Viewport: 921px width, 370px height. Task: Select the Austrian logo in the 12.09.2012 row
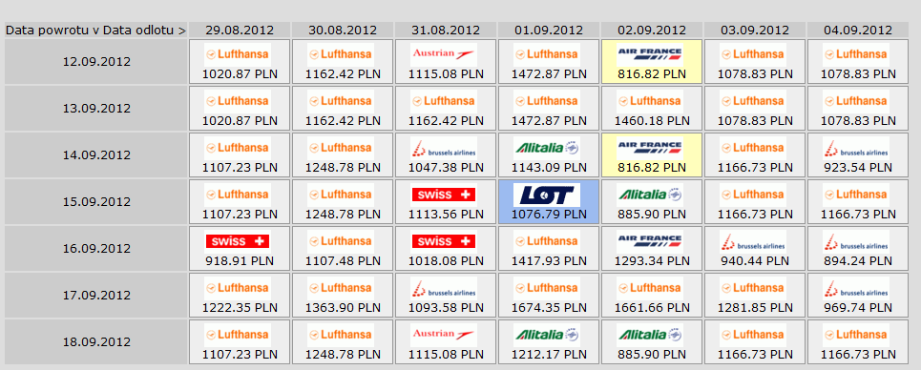444,54
